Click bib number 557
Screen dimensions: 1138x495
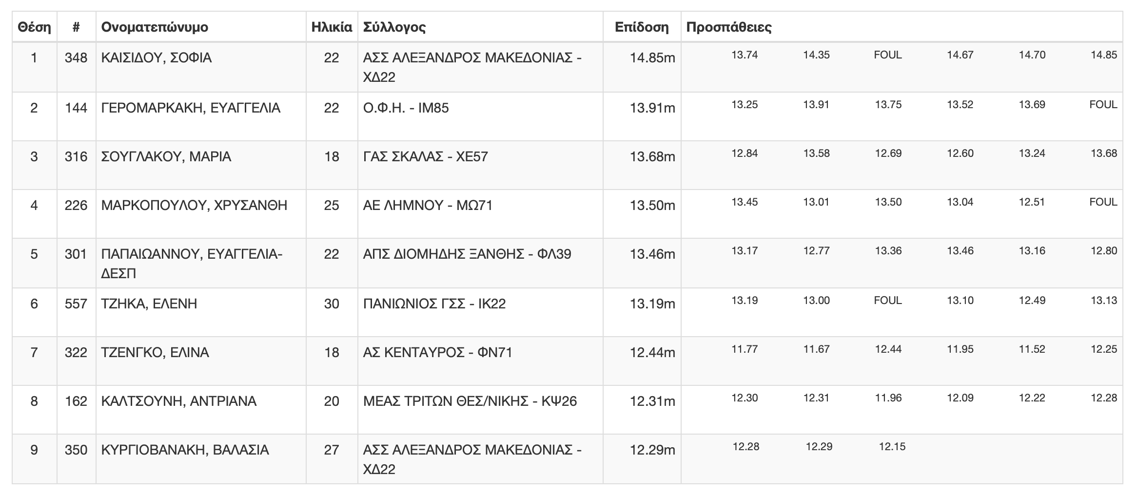(76, 304)
